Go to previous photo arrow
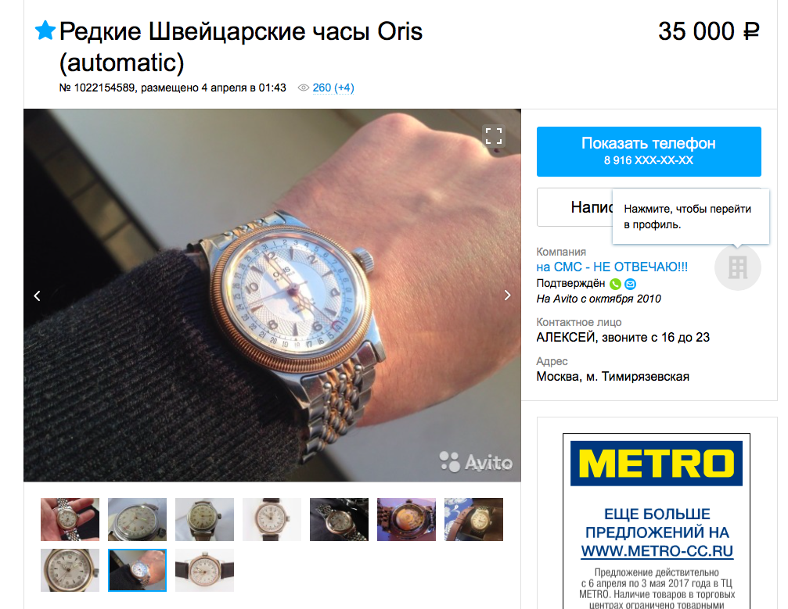 pos(38,296)
